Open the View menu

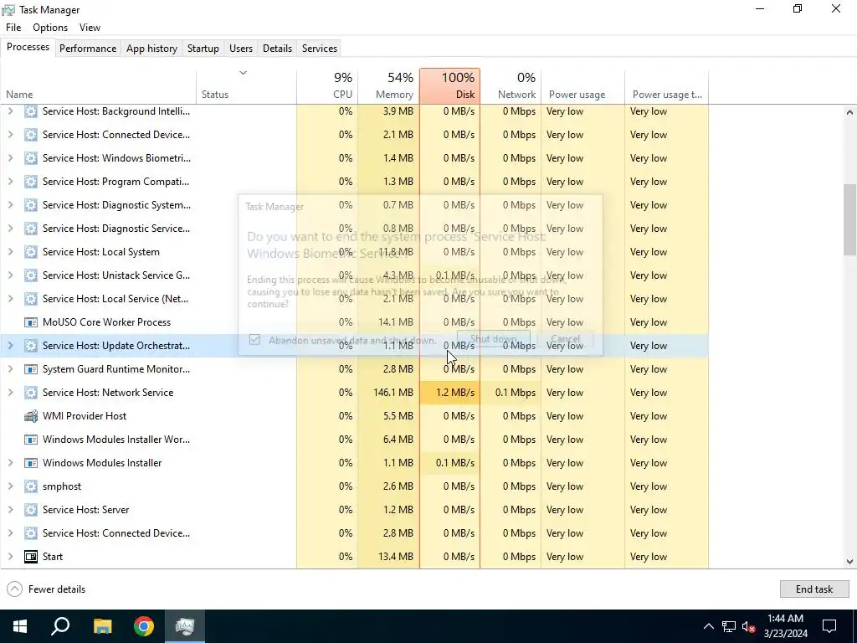click(90, 28)
